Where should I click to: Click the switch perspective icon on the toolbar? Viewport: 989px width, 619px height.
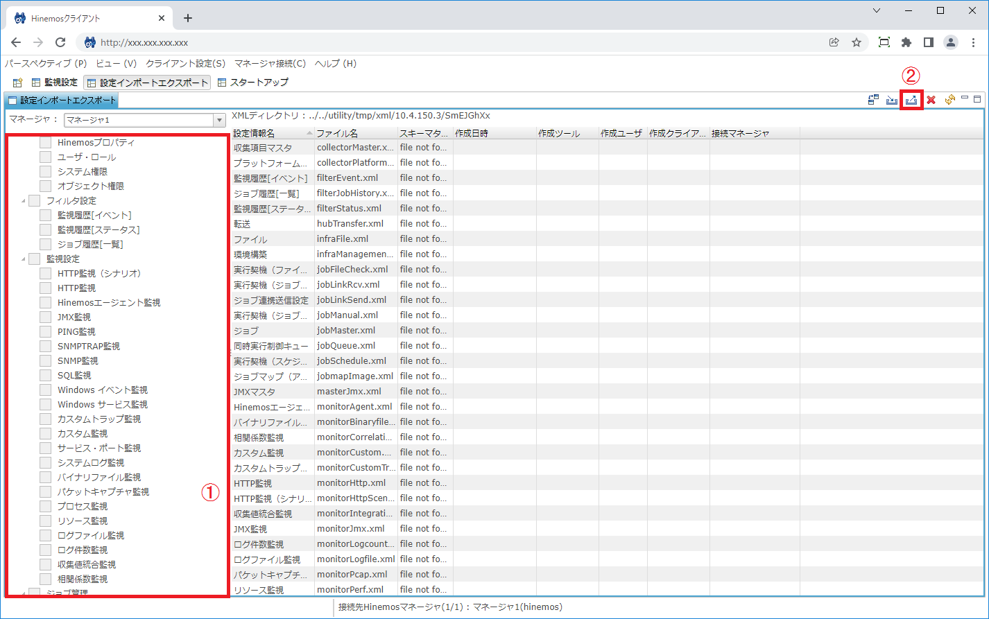[872, 99]
